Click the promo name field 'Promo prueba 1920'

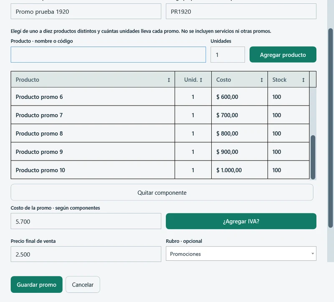[86, 12]
